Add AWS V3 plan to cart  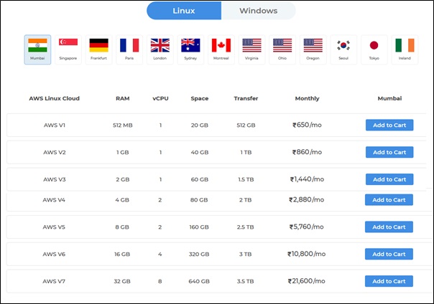pyautogui.click(x=389, y=179)
